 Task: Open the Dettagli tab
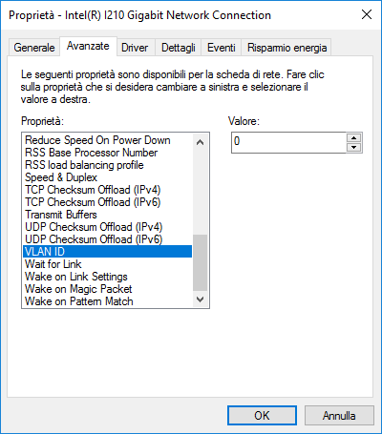click(x=179, y=48)
